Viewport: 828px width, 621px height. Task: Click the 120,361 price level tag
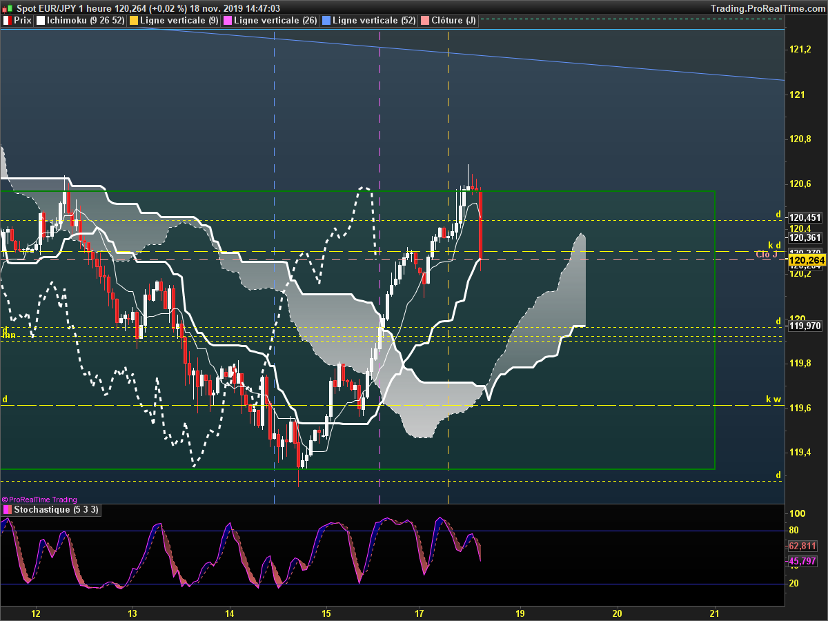[805, 237]
